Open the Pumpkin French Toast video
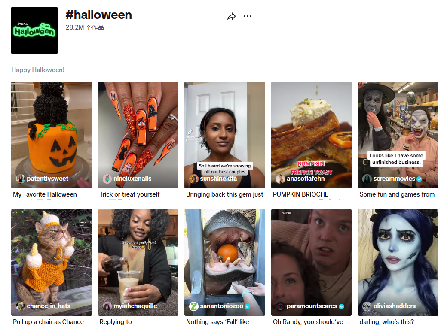The width and height of the screenshot is (444, 330). [x=311, y=129]
